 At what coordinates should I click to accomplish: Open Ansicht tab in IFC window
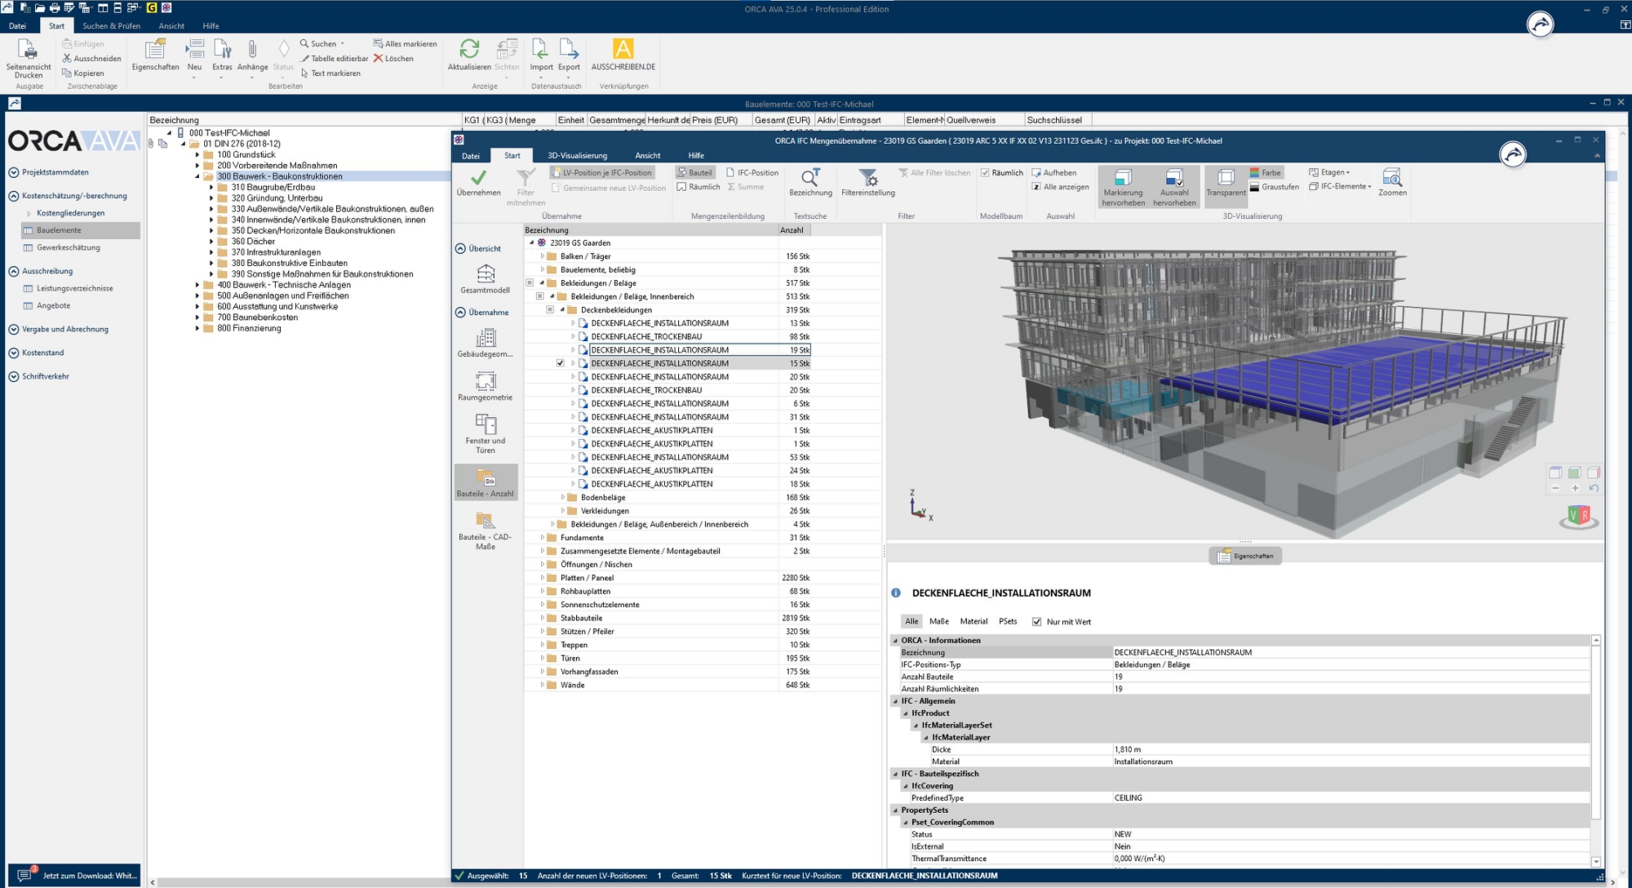click(x=648, y=156)
